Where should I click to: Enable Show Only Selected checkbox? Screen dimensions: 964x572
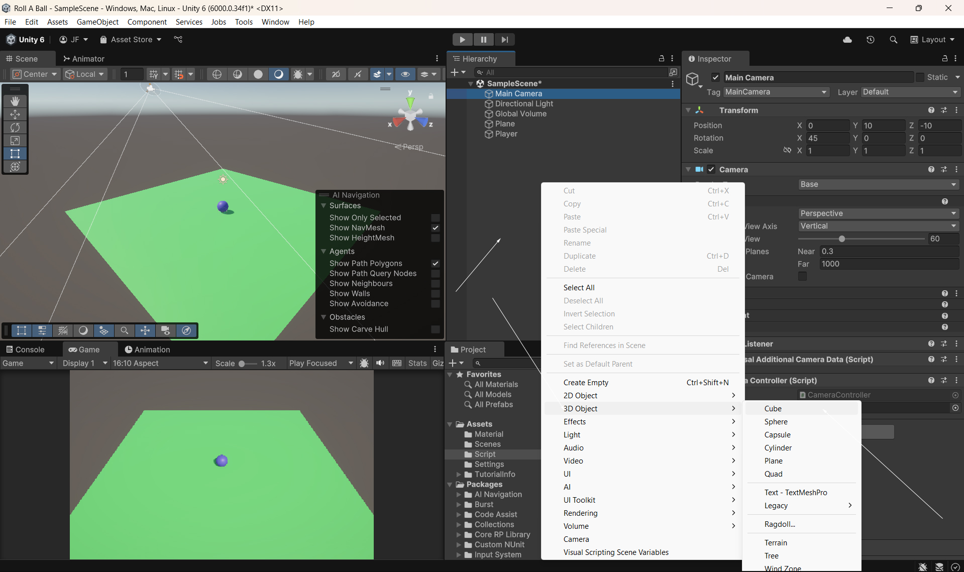click(x=436, y=218)
